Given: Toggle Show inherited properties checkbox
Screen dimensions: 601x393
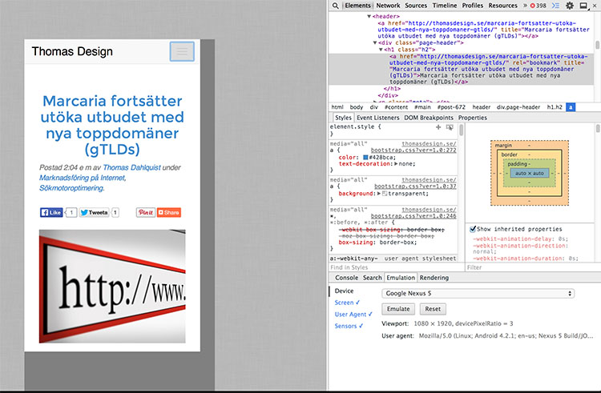Looking at the screenshot, I should pos(473,229).
